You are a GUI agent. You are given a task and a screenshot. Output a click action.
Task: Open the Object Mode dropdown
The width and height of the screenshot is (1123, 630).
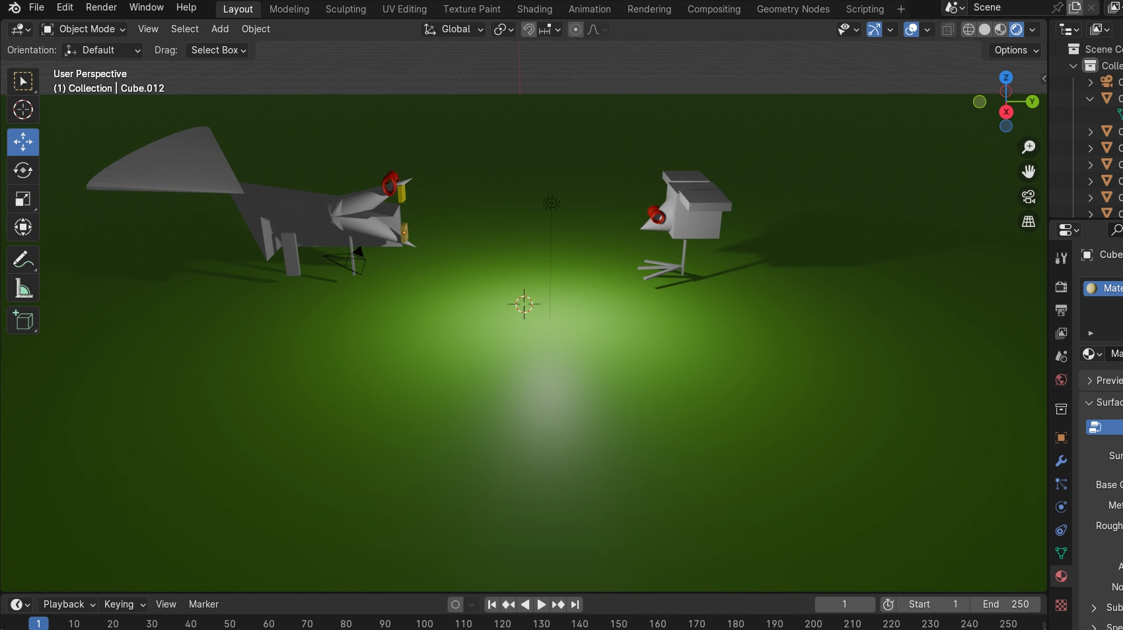click(x=83, y=29)
